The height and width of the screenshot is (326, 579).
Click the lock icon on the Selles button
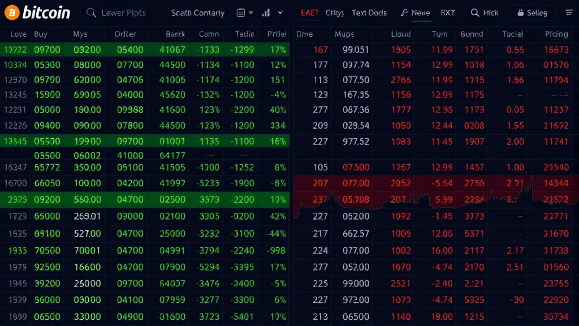click(520, 12)
